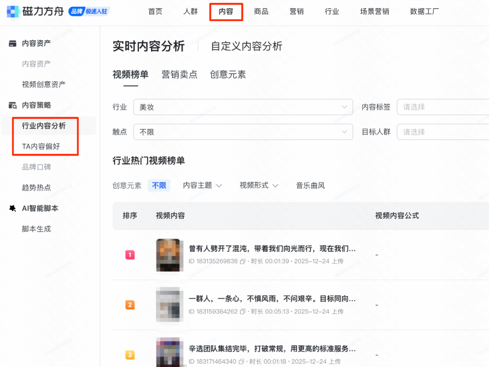Select the 视频榜单 sub-tab
Image resolution: width=489 pixels, height=367 pixels.
click(x=131, y=75)
